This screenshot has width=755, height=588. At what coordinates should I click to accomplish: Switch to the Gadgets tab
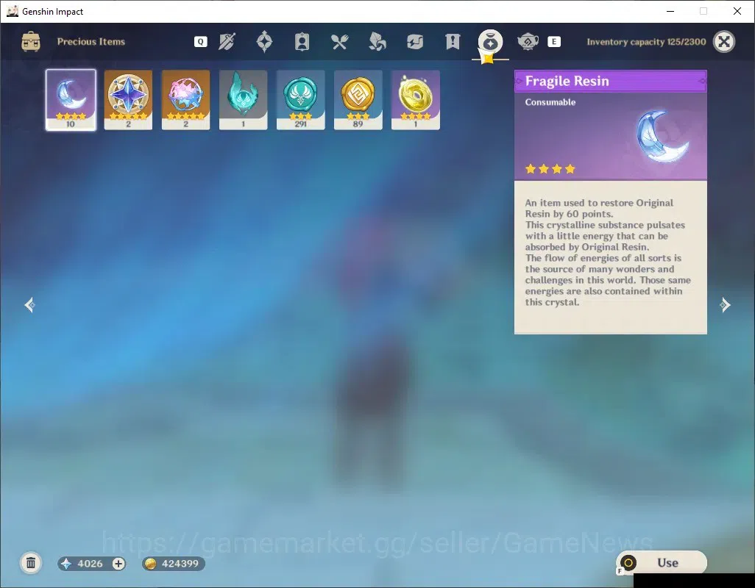[414, 42]
